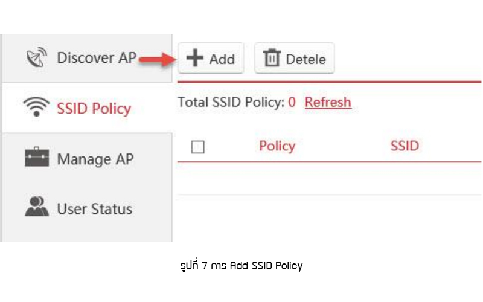This screenshot has width=483, height=302.
Task: Click the empty first row of policy table
Action: [x=329, y=178]
